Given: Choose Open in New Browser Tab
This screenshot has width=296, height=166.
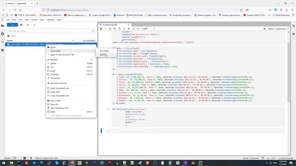Looking at the screenshot, I should click(71, 54).
